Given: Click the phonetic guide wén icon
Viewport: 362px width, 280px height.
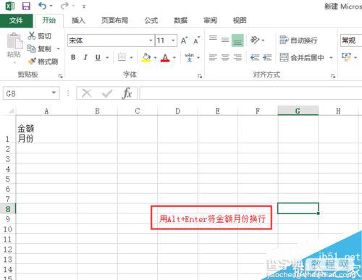Looking at the screenshot, I should coord(190,57).
